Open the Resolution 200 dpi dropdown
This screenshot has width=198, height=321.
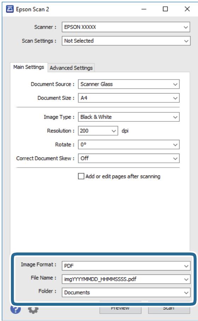click(98, 131)
